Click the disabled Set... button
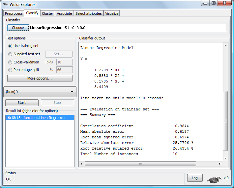The width and height of the screenshot is (234, 188). 59,54
